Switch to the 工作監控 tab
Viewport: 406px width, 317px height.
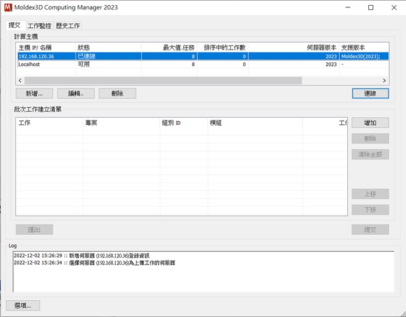click(x=40, y=26)
